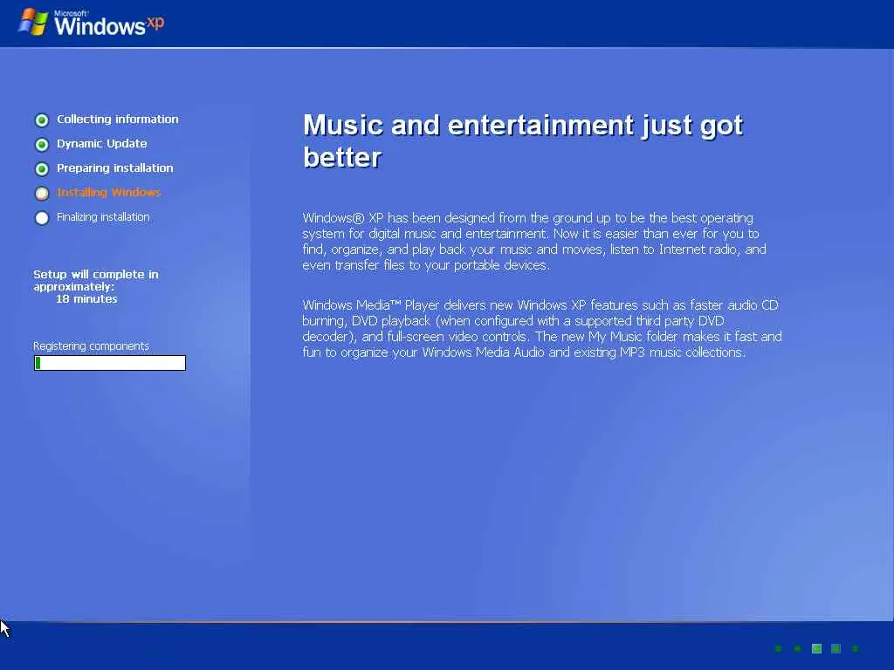Click the Collecting information step indicator

click(x=42, y=120)
